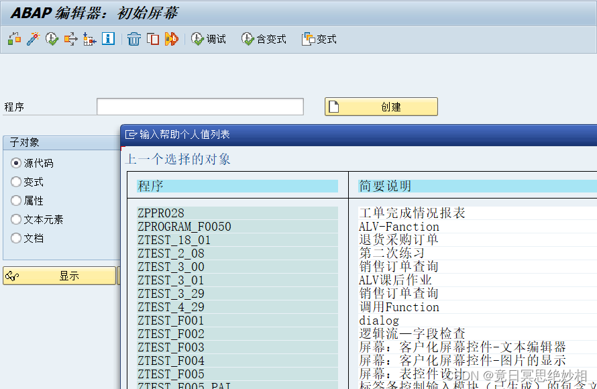This screenshot has width=597, height=389.
Task: Delete the program using the trash icon
Action: (x=134, y=39)
